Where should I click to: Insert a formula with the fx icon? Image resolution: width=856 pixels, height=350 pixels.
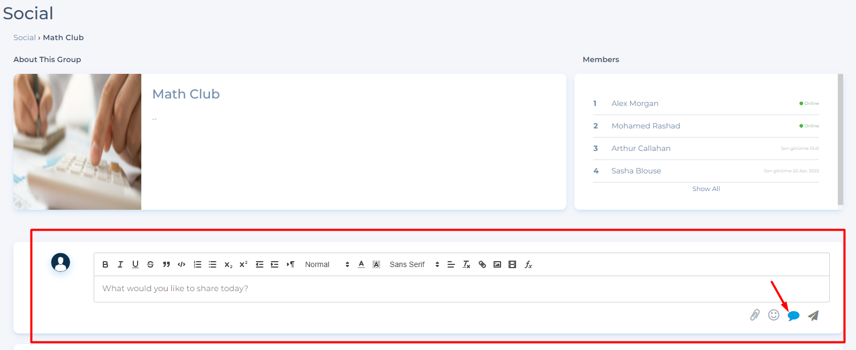pyautogui.click(x=528, y=264)
